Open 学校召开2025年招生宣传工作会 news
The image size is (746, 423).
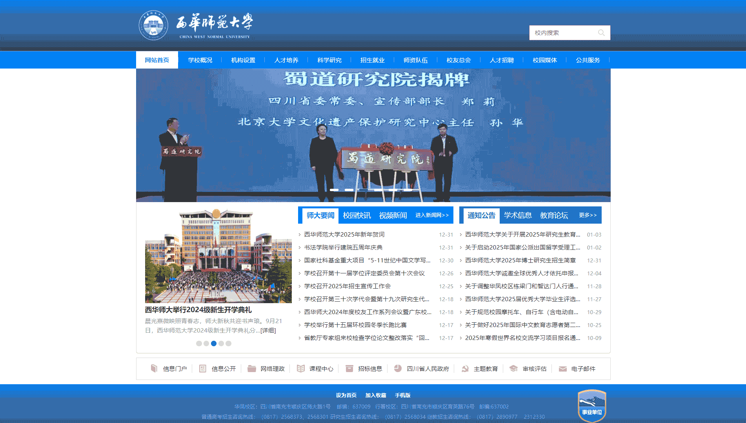coord(348,286)
